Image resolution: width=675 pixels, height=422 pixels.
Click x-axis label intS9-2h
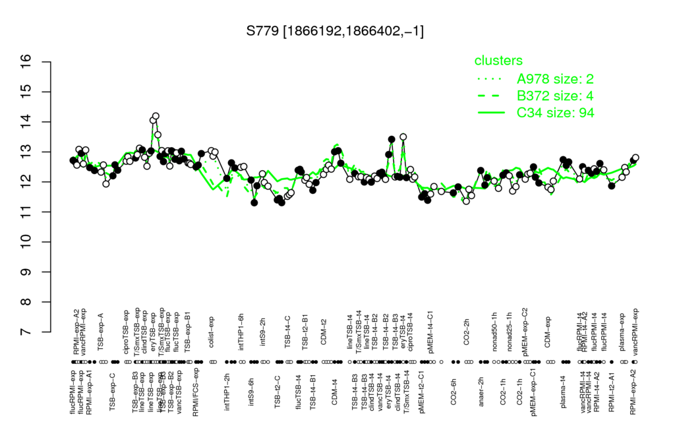pos(263,332)
